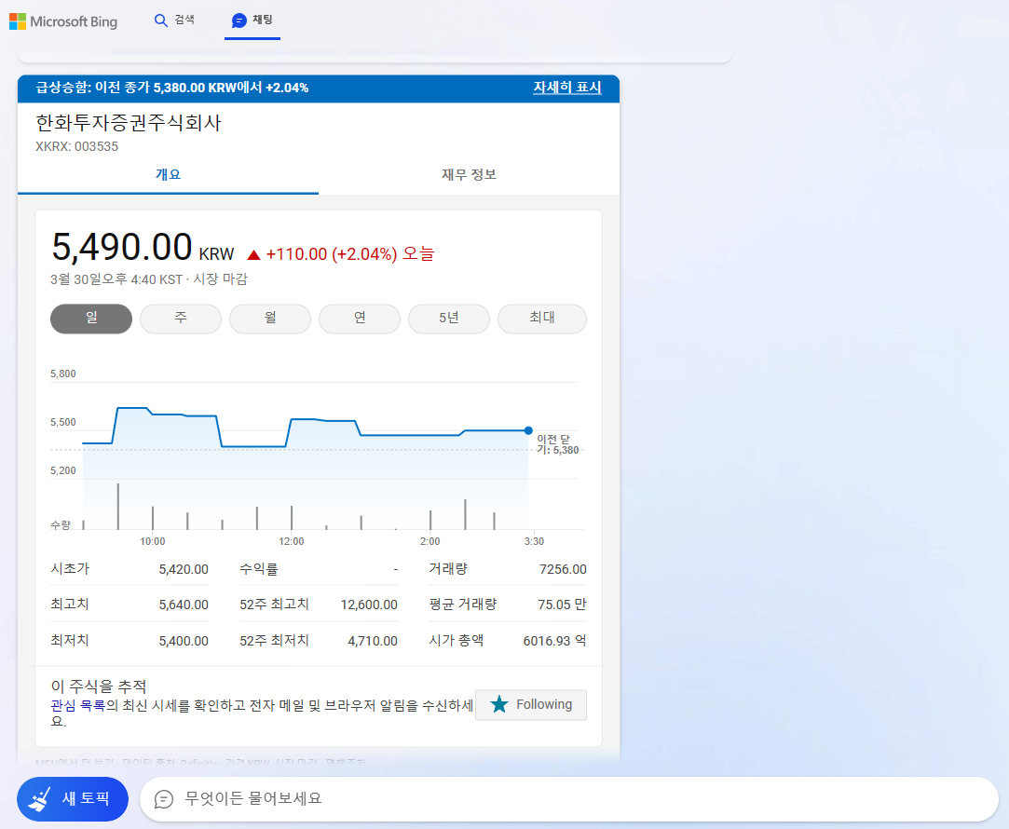This screenshot has height=829, width=1009.
Task: Click the 10:00 time axis label
Action: [153, 541]
